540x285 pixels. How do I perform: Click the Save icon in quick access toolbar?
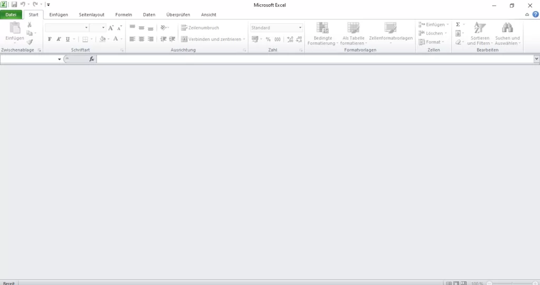(14, 4)
